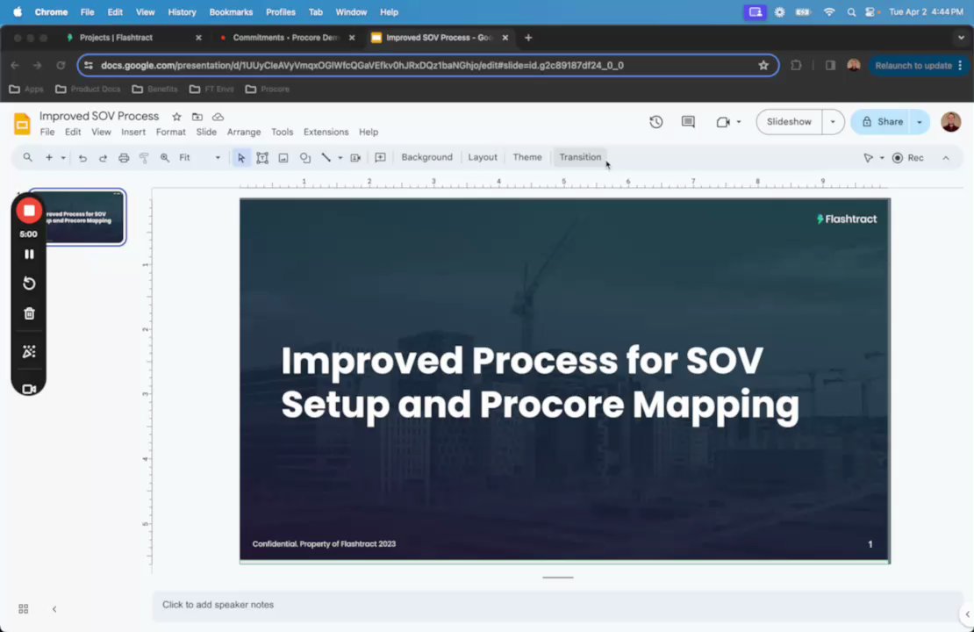
Task: Click the zoom tool icon
Action: point(165,158)
